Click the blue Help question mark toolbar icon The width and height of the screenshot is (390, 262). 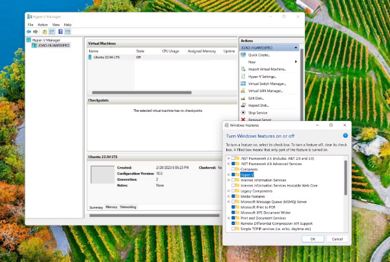60,32
